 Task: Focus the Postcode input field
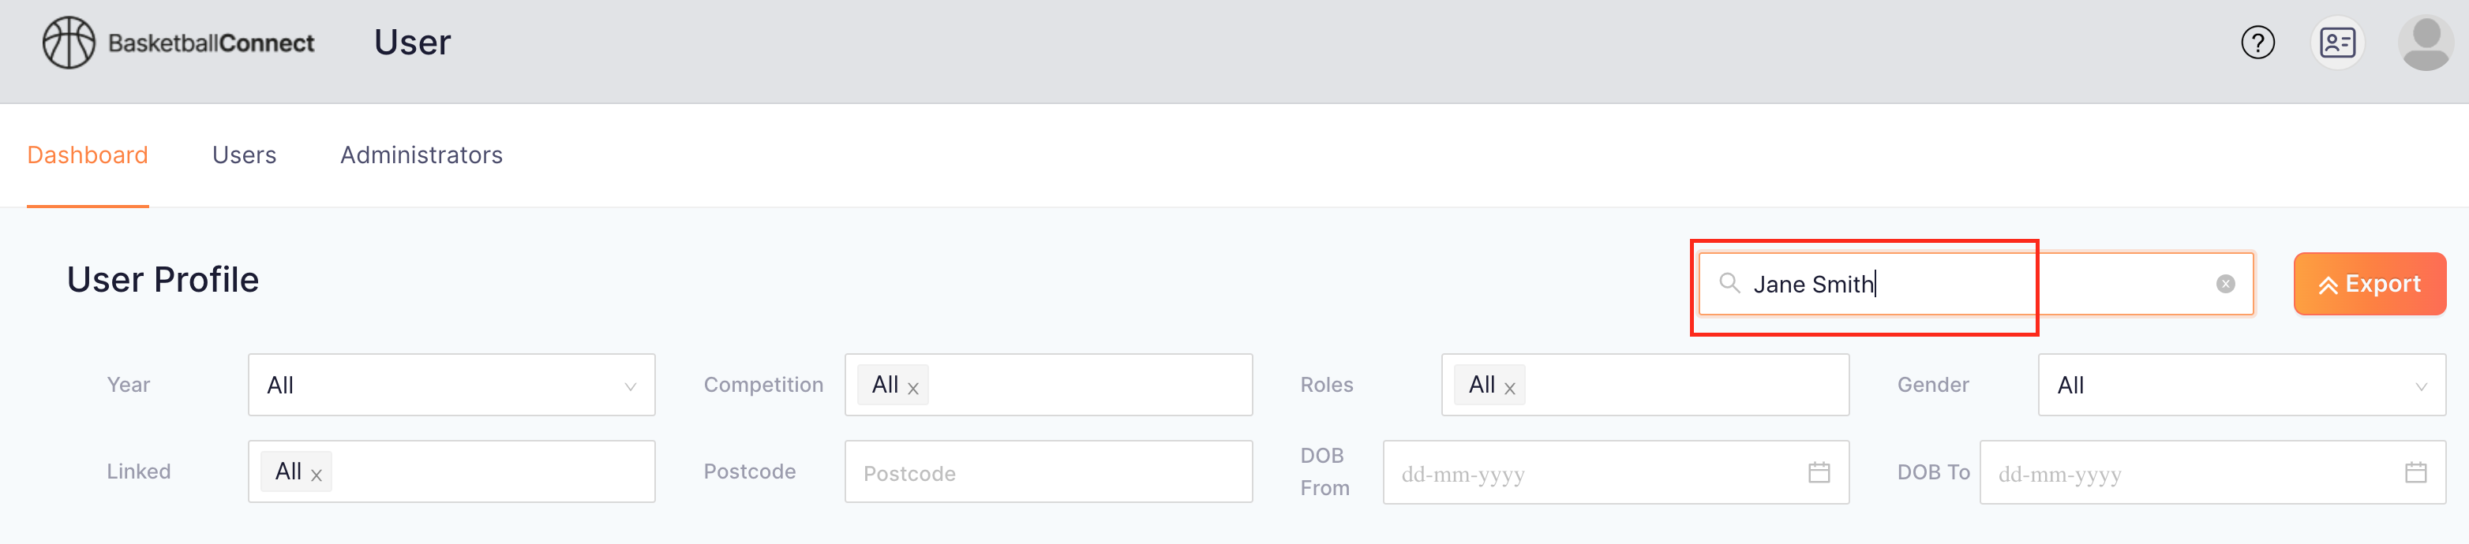(1048, 472)
